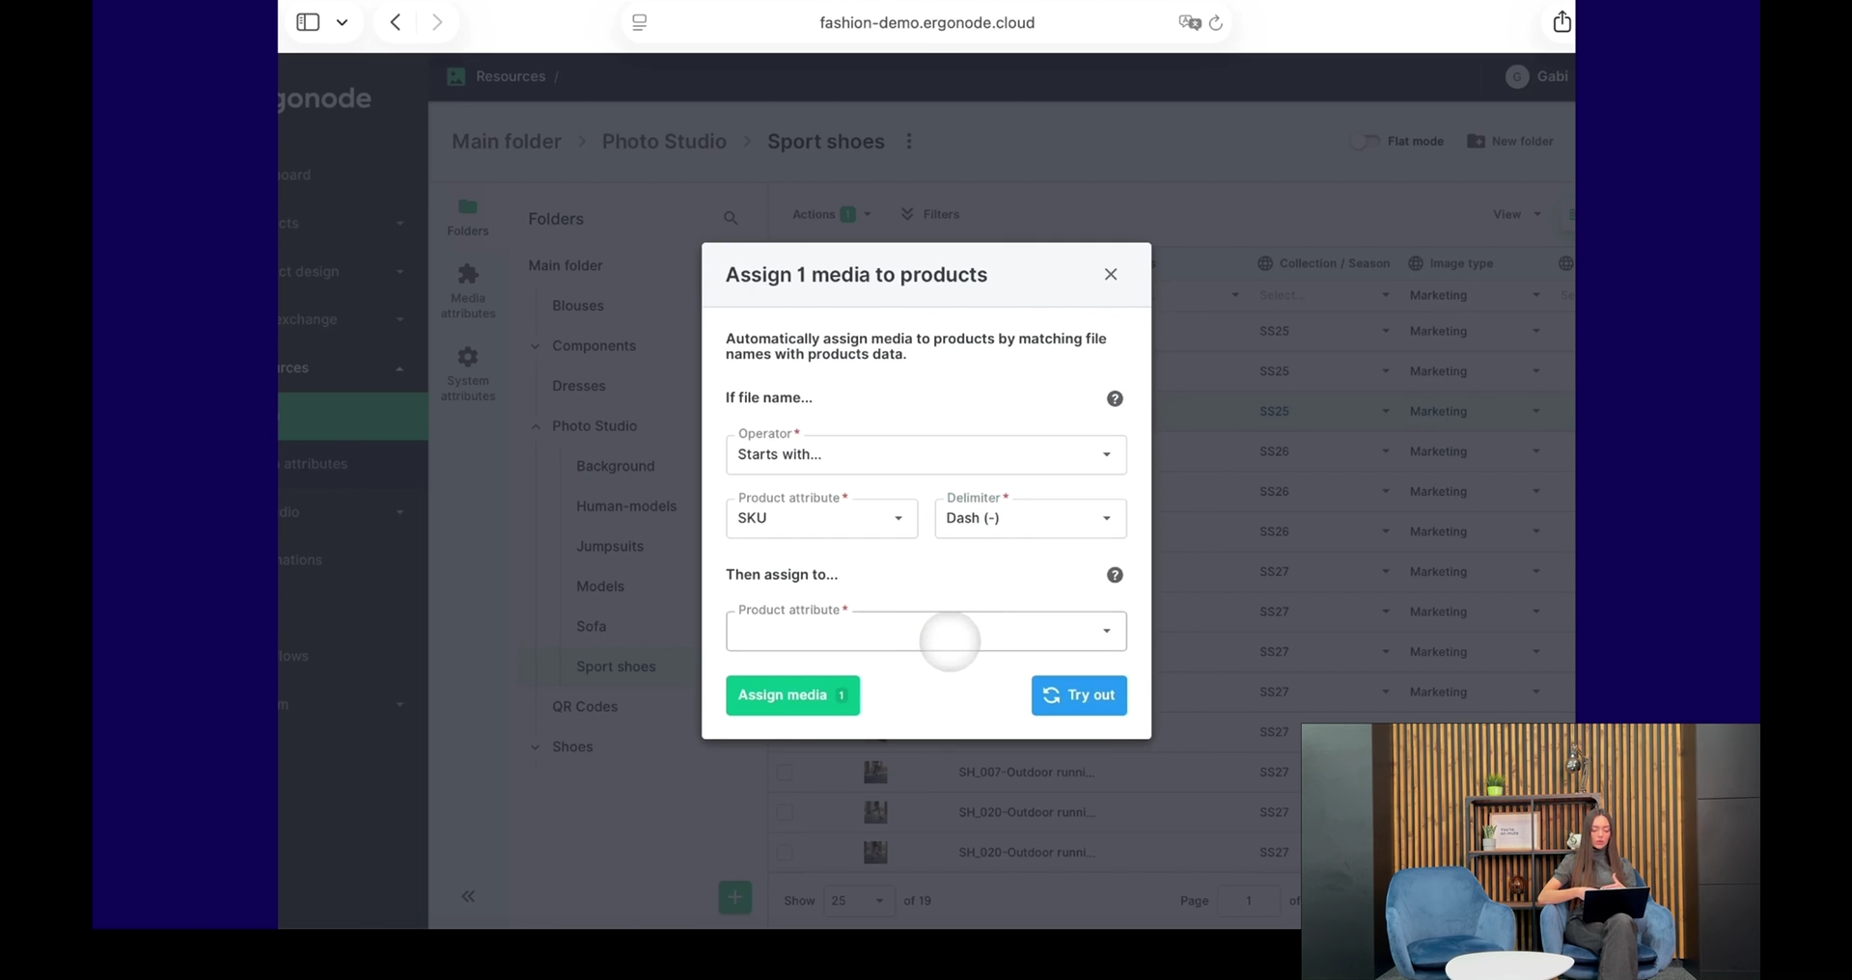The height and width of the screenshot is (980, 1852).
Task: Toggle the Flat mode switch
Action: 1364,141
